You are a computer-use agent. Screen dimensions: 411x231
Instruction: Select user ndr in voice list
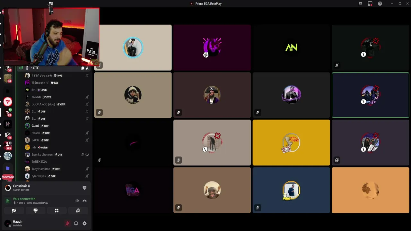click(56, 147)
